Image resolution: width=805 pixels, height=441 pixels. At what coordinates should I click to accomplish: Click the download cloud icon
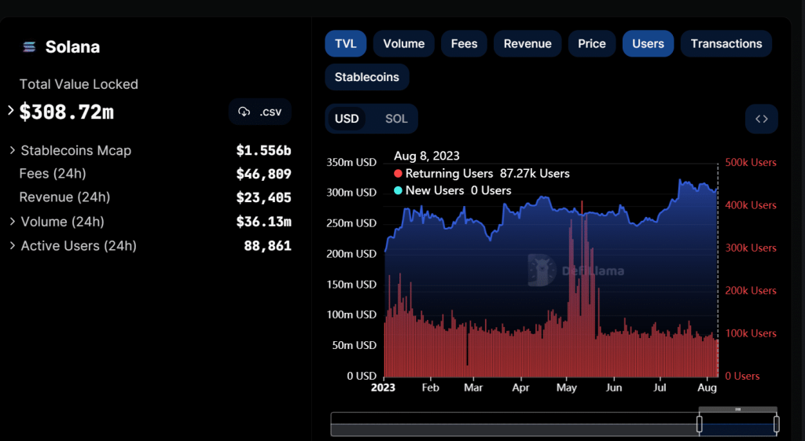click(x=244, y=112)
